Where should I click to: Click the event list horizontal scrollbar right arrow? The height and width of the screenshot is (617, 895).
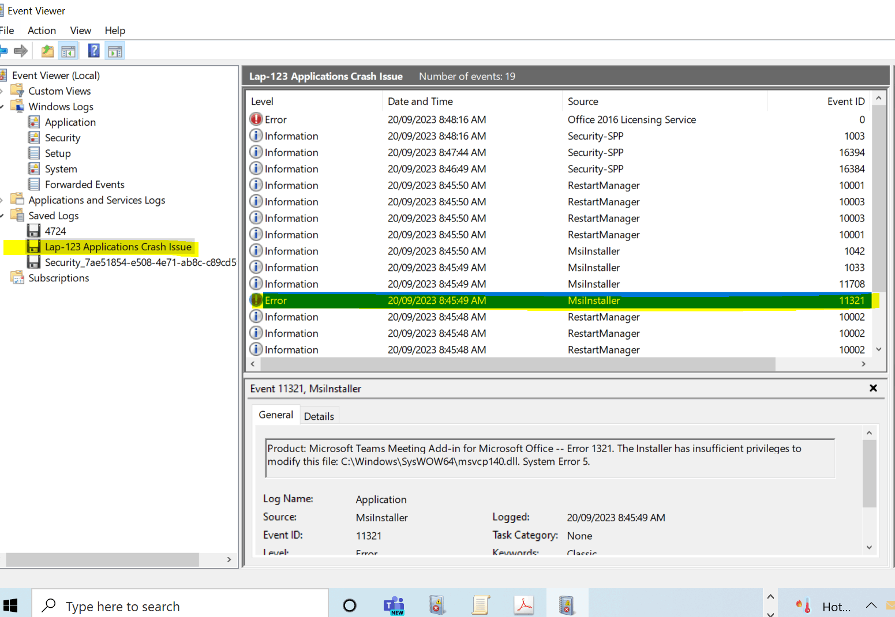point(863,364)
